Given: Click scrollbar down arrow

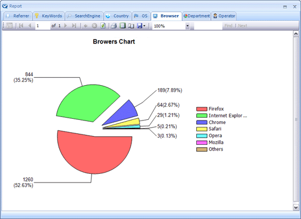Looking at the screenshot, I should pyautogui.click(x=296, y=207).
